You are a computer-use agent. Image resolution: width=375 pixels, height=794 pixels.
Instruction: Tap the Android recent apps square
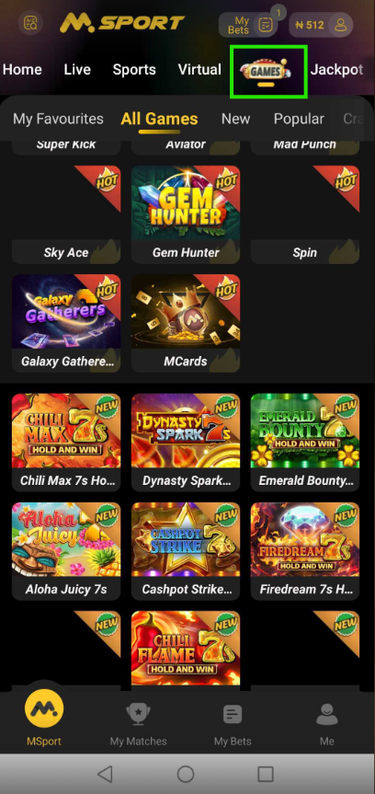pos(266,774)
